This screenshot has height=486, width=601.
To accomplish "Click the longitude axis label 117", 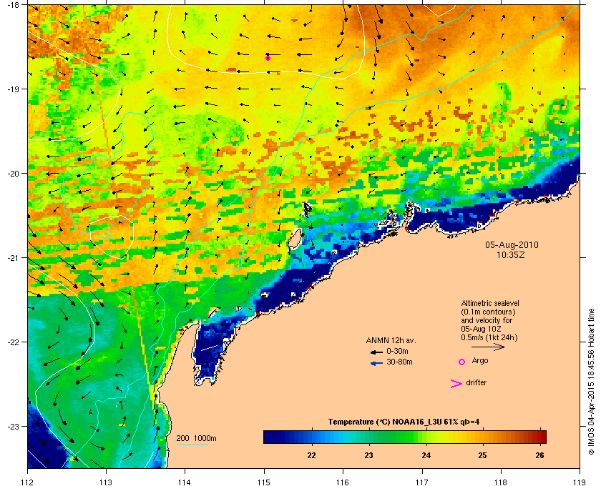I will [x=421, y=482].
